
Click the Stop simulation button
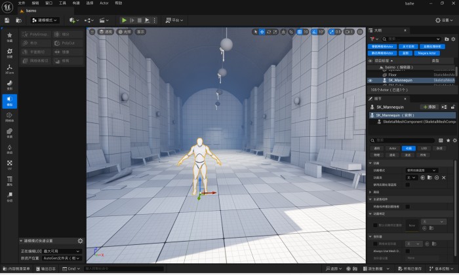[x=140, y=20]
